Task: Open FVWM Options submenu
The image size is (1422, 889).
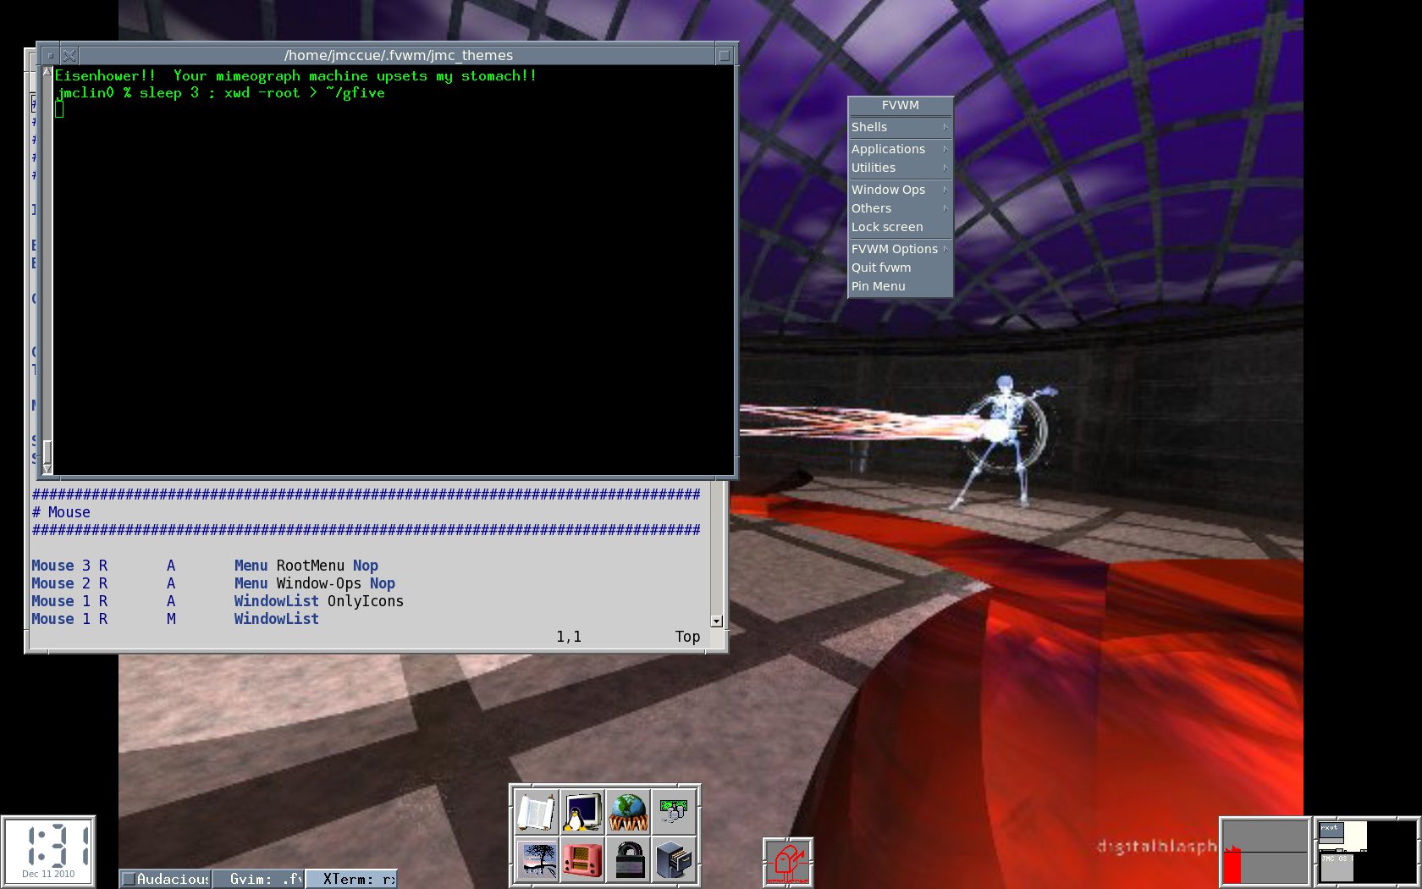Action: point(900,249)
